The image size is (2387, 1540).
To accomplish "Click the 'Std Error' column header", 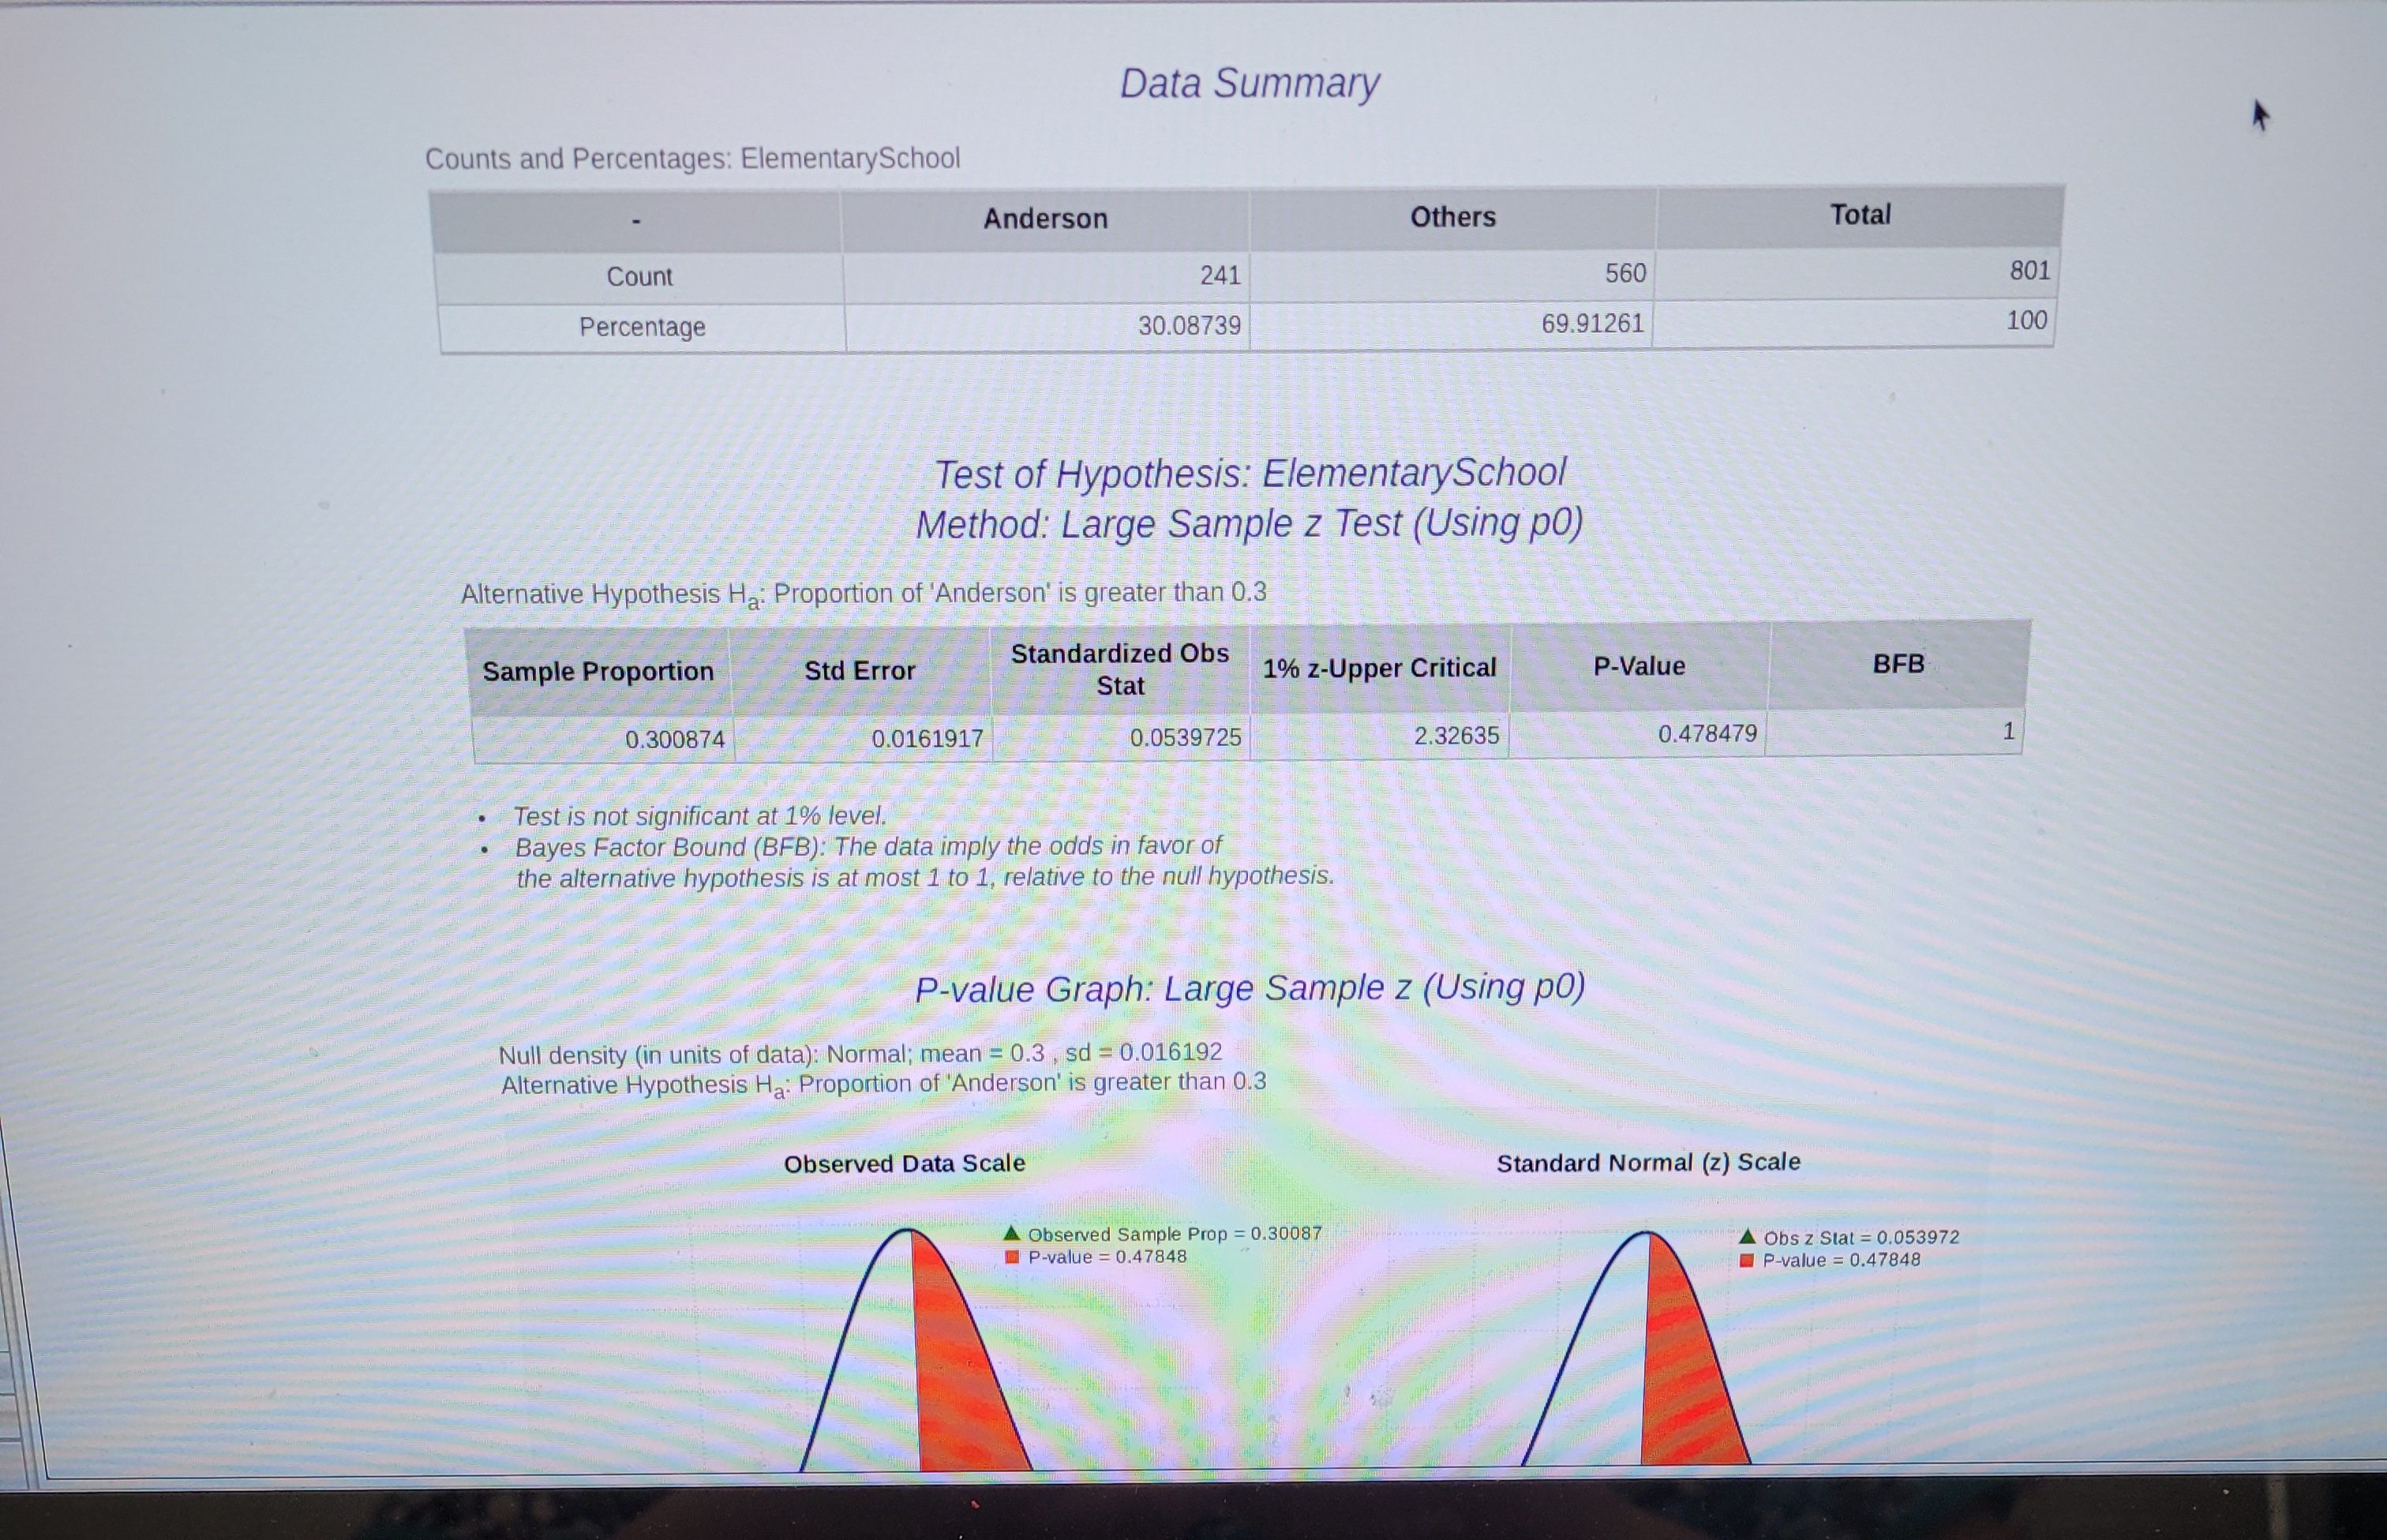I will point(860,670).
